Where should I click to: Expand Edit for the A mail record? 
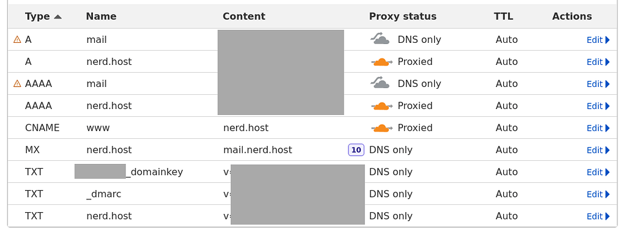[598, 40]
